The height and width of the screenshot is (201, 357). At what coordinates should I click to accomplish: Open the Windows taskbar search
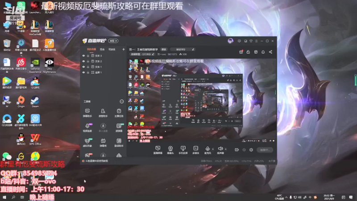[13, 197]
